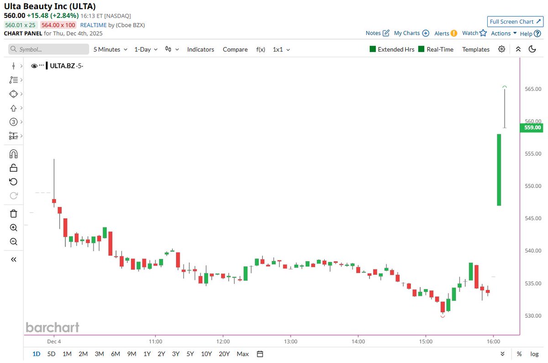Open the candlestick chart type dropdown
The width and height of the screenshot is (548, 363).
click(172, 49)
